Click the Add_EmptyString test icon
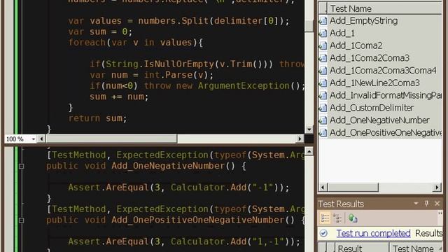The height and width of the screenshot is (252, 448). [323, 21]
